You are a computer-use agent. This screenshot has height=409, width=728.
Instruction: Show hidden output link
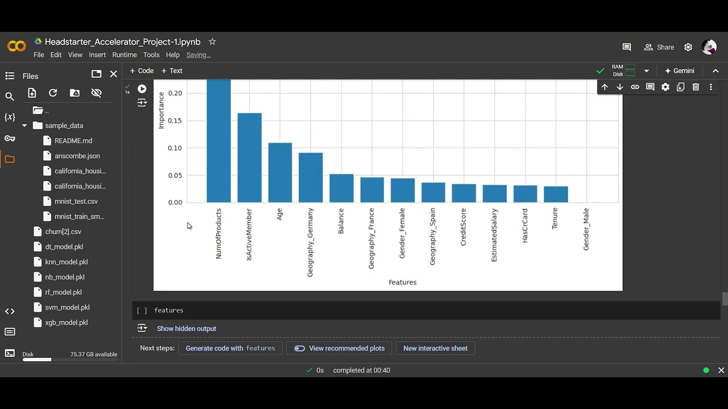(187, 328)
